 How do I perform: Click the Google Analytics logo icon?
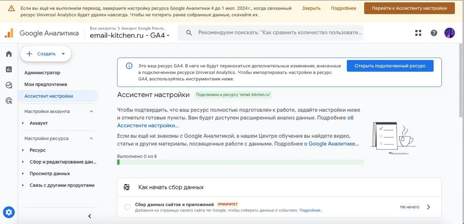coord(9,33)
